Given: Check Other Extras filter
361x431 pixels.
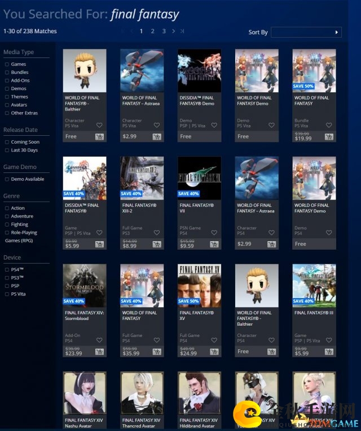Looking at the screenshot, I should 7,113.
